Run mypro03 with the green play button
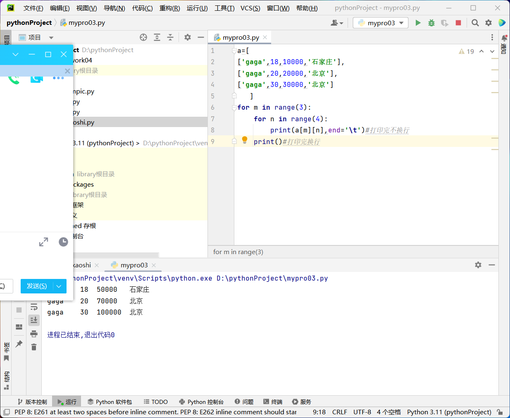This screenshot has width=510, height=418. pyautogui.click(x=418, y=23)
